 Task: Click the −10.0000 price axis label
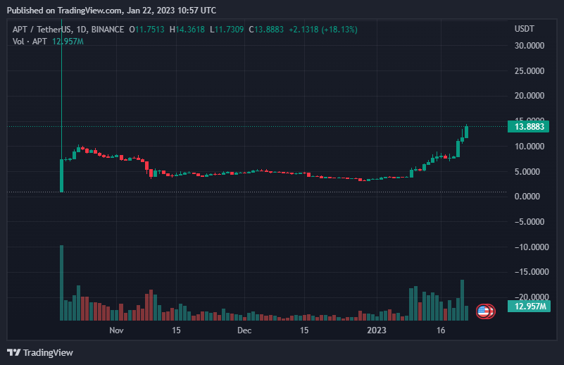click(532, 247)
